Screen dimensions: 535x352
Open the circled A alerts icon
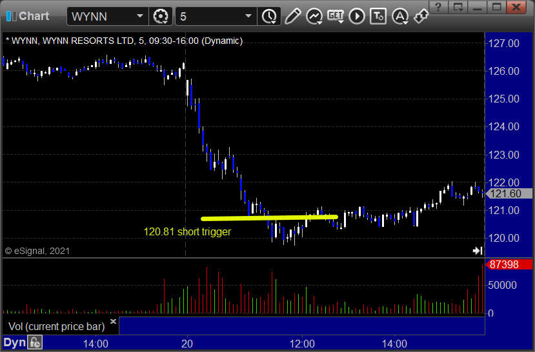[400, 16]
